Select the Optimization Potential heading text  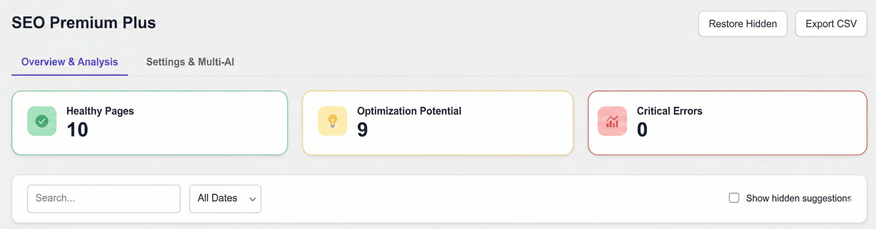[x=409, y=111]
